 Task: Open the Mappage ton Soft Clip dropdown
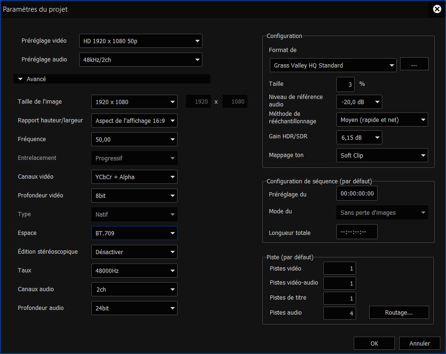pos(382,155)
